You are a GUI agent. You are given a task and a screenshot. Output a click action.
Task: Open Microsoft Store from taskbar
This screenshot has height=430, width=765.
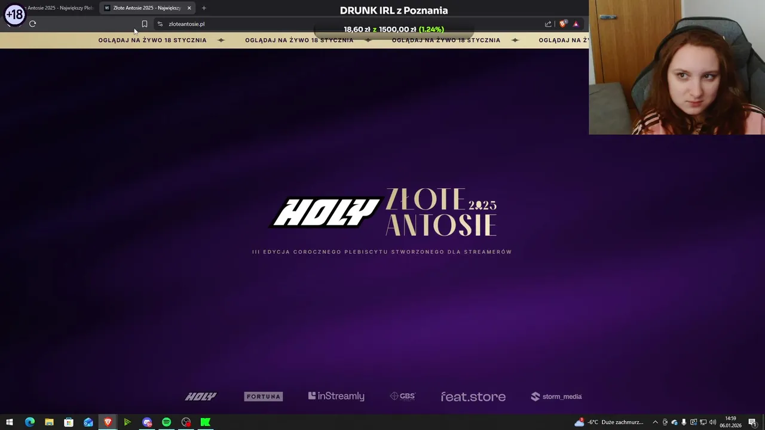pyautogui.click(x=69, y=422)
